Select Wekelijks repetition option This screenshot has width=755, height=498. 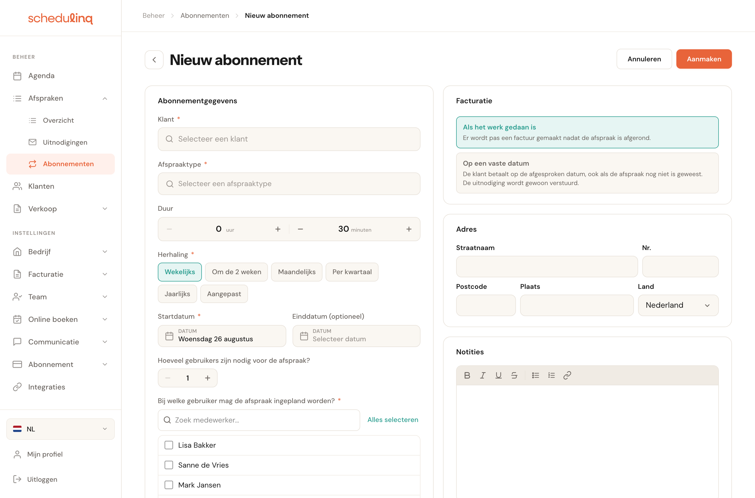(x=180, y=272)
